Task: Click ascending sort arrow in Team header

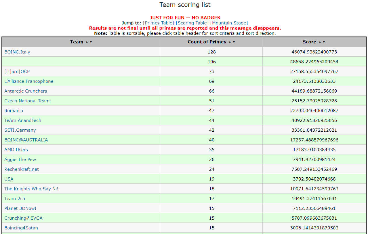Action: point(87,42)
